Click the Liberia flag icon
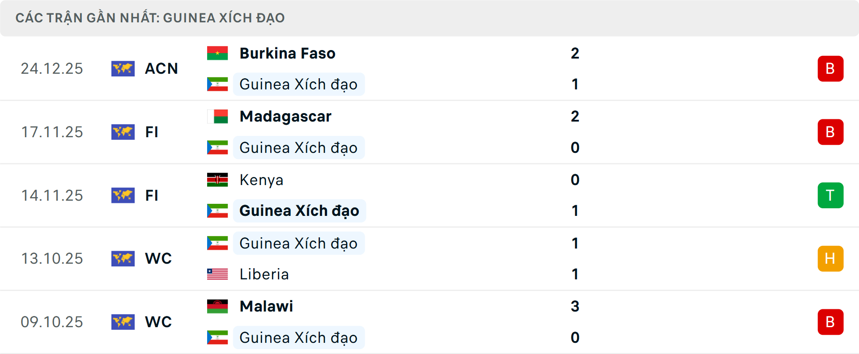859x354 pixels. click(x=217, y=274)
